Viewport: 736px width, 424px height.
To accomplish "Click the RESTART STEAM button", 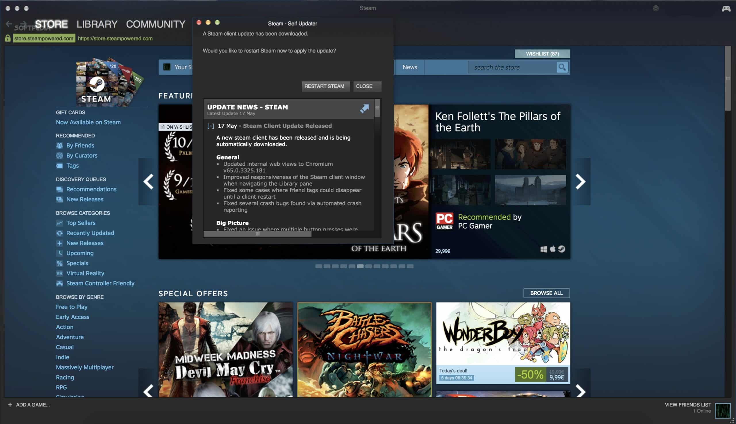I will 325,86.
